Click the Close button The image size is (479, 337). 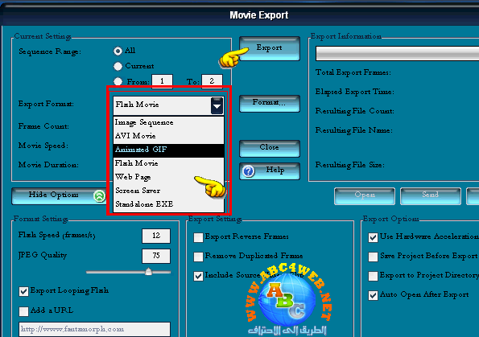coord(270,148)
